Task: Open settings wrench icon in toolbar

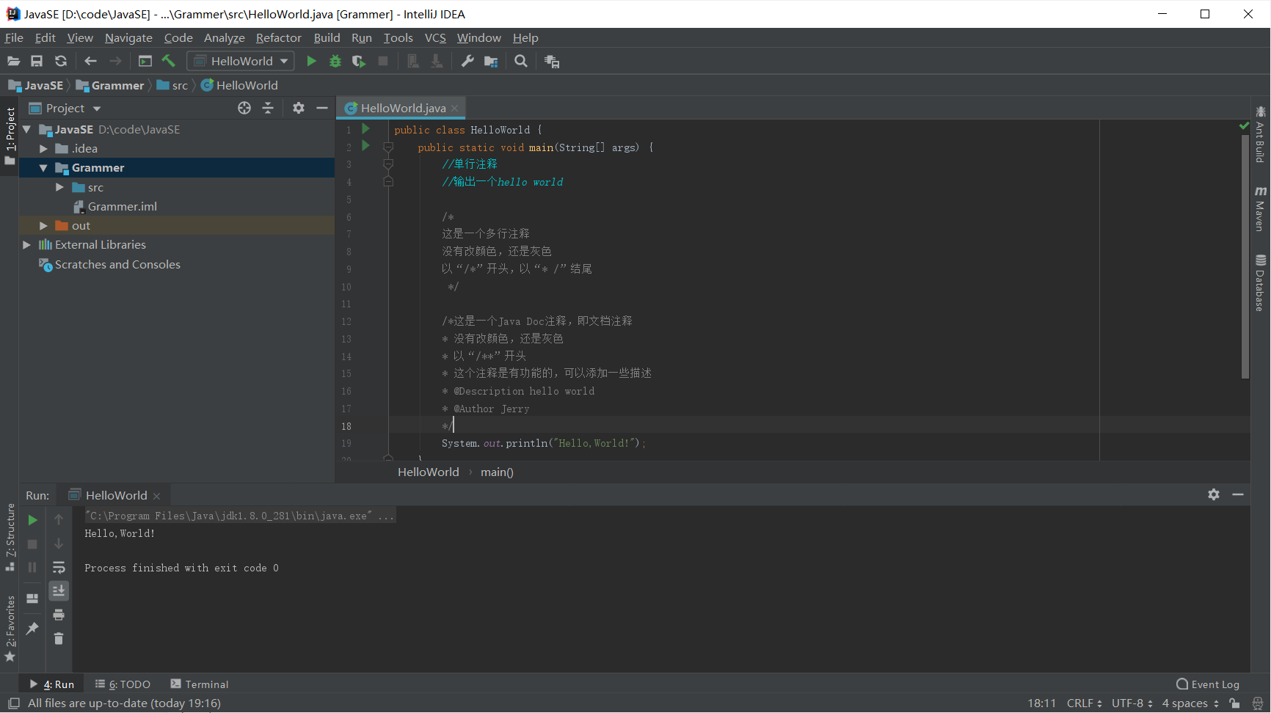Action: 467,61
